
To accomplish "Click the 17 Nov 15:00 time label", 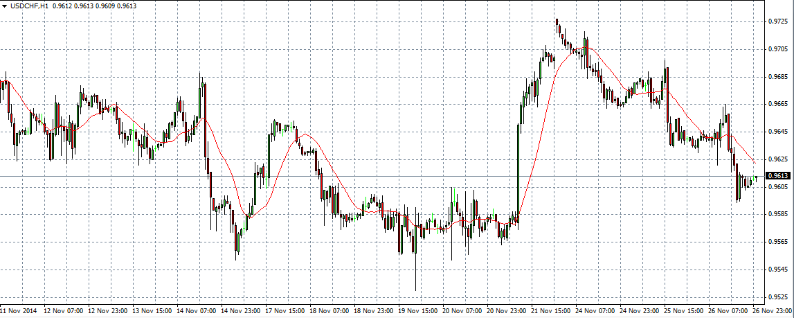I will coord(285,312).
